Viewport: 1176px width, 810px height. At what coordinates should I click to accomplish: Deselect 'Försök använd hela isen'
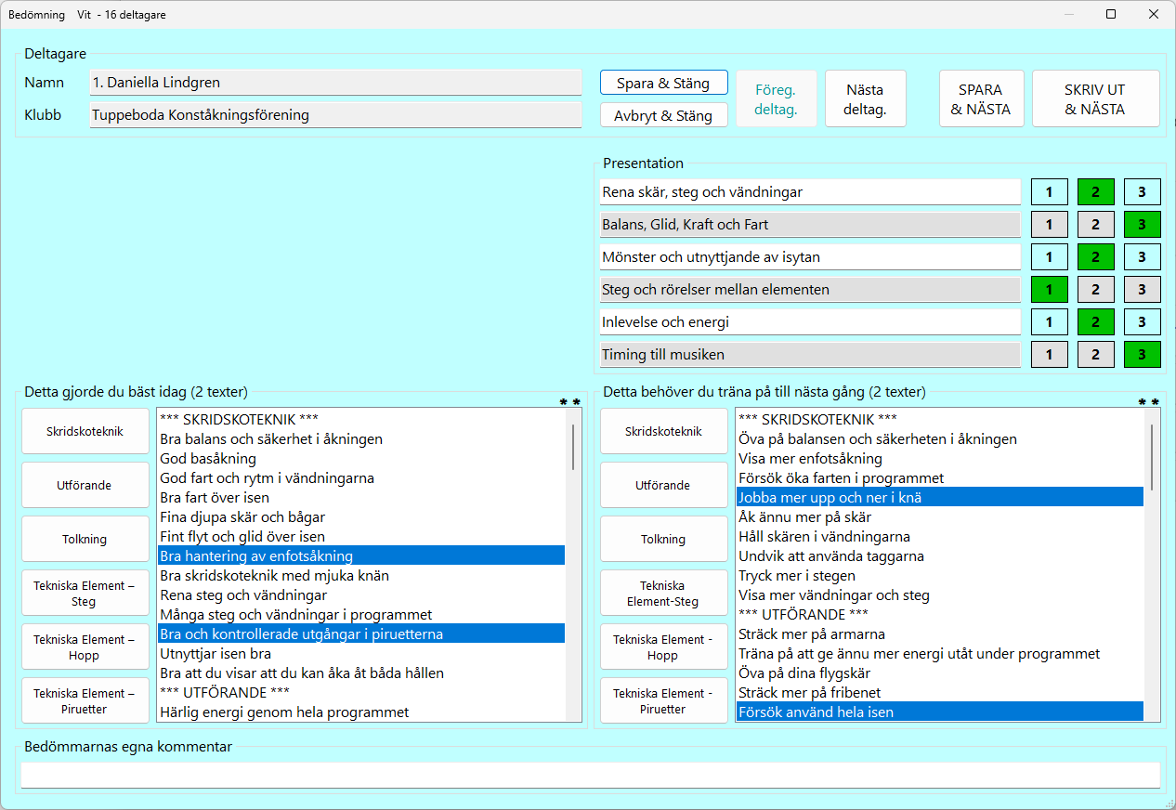(x=940, y=712)
